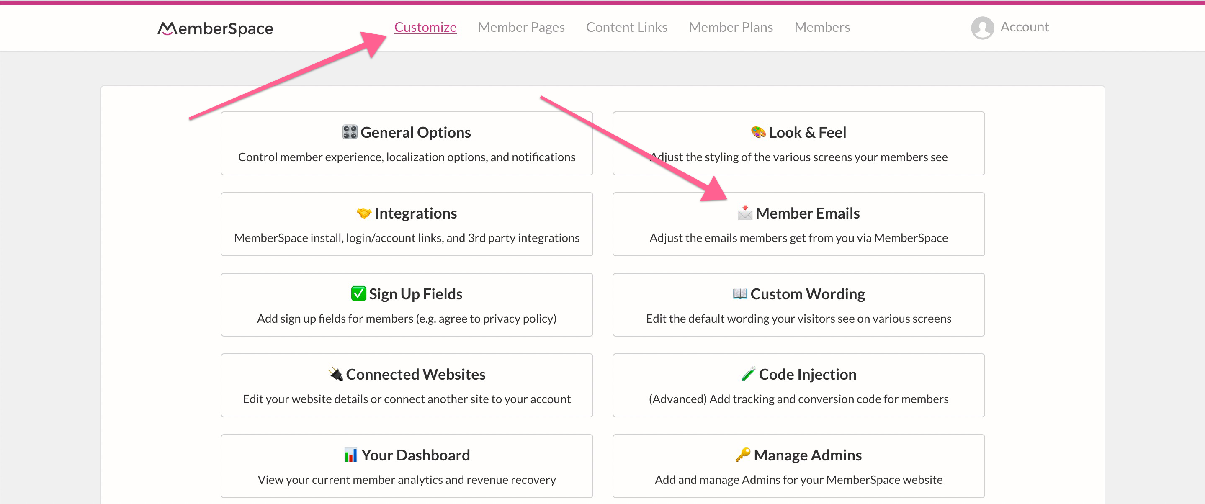Click the Connected Websites plug icon
The width and height of the screenshot is (1205, 504).
pyautogui.click(x=335, y=374)
